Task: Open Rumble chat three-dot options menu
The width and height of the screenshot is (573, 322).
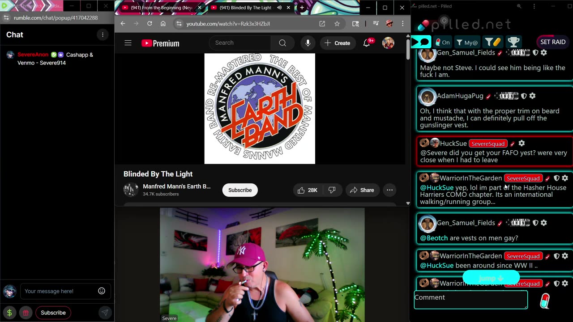Action: [x=103, y=35]
